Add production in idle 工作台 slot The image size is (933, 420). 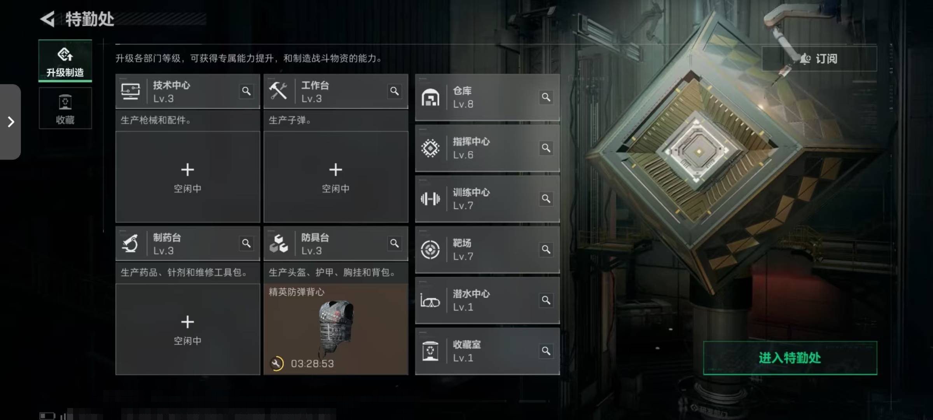tap(336, 177)
